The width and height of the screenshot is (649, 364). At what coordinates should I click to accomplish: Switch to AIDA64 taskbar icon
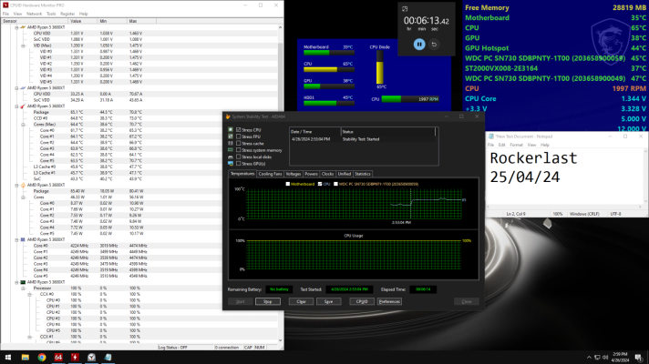coord(58,358)
